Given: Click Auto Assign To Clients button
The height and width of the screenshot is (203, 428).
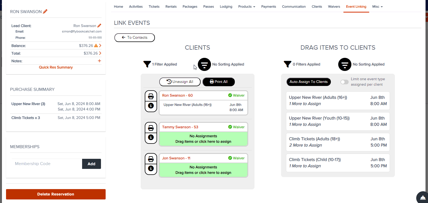Looking at the screenshot, I should pos(309,82).
